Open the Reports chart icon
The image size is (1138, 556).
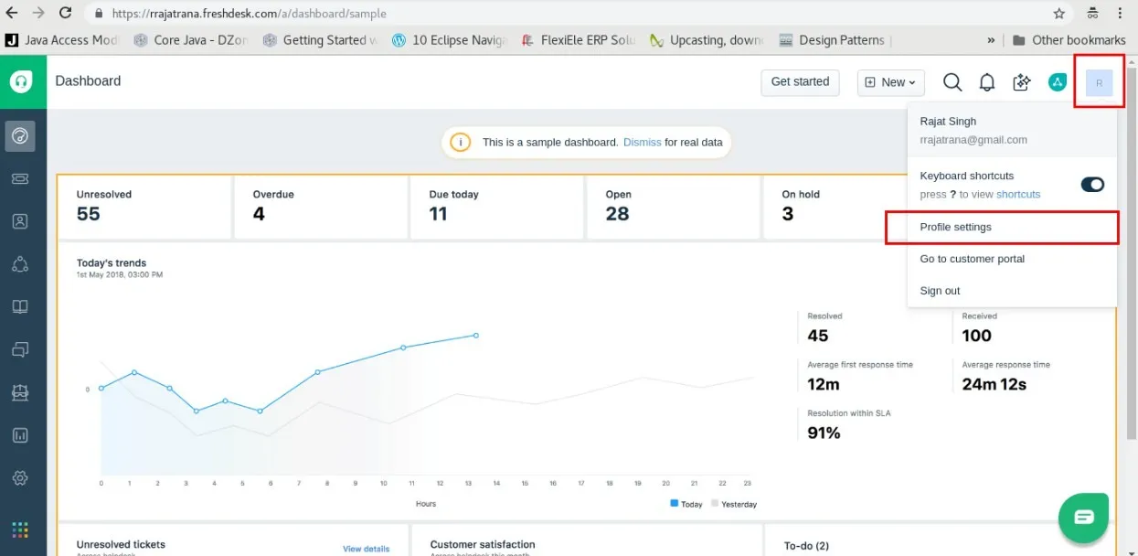20,435
